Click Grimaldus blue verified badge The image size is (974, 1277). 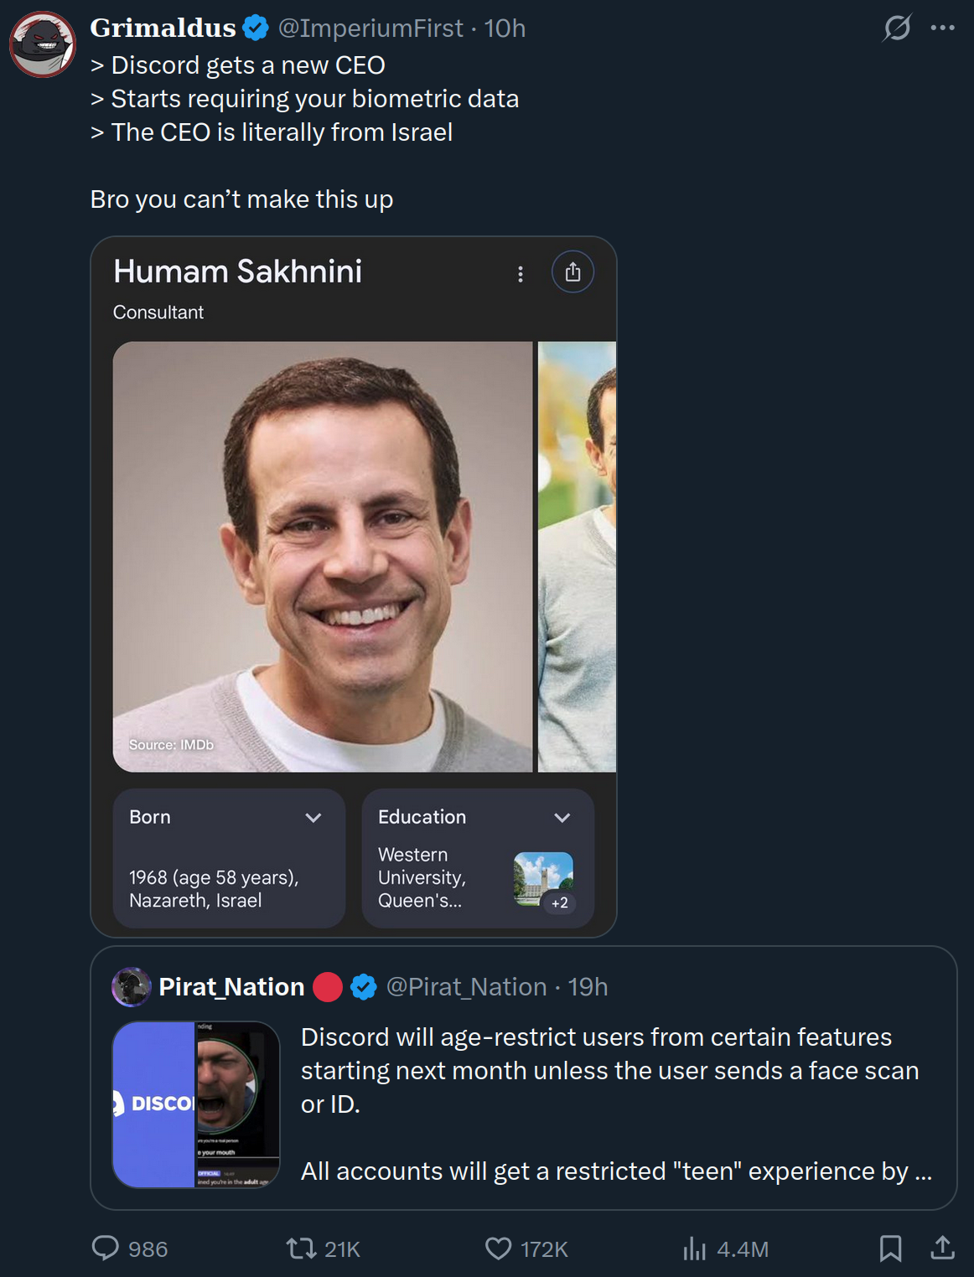[x=256, y=28]
